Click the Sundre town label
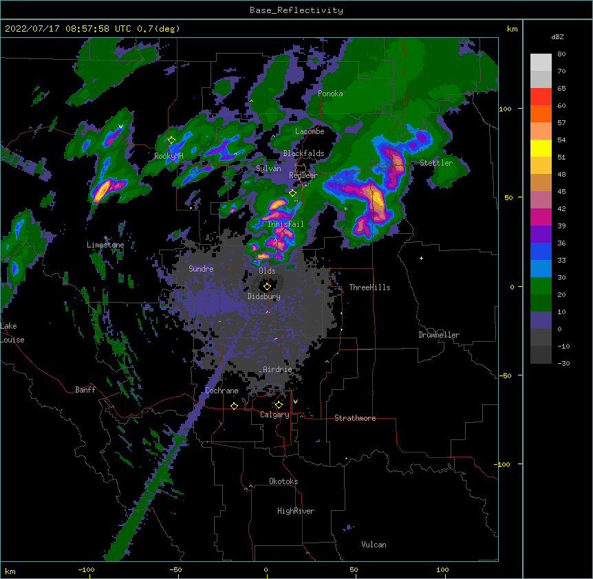This screenshot has width=593, height=579. tap(201, 269)
